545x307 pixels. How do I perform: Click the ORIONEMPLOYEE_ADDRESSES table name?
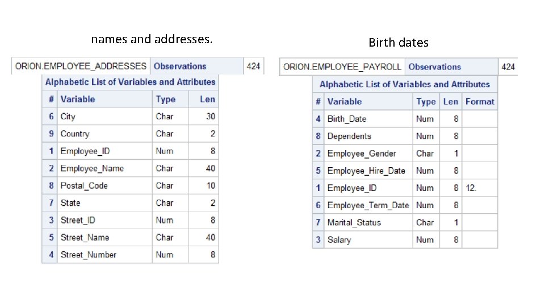tap(81, 66)
